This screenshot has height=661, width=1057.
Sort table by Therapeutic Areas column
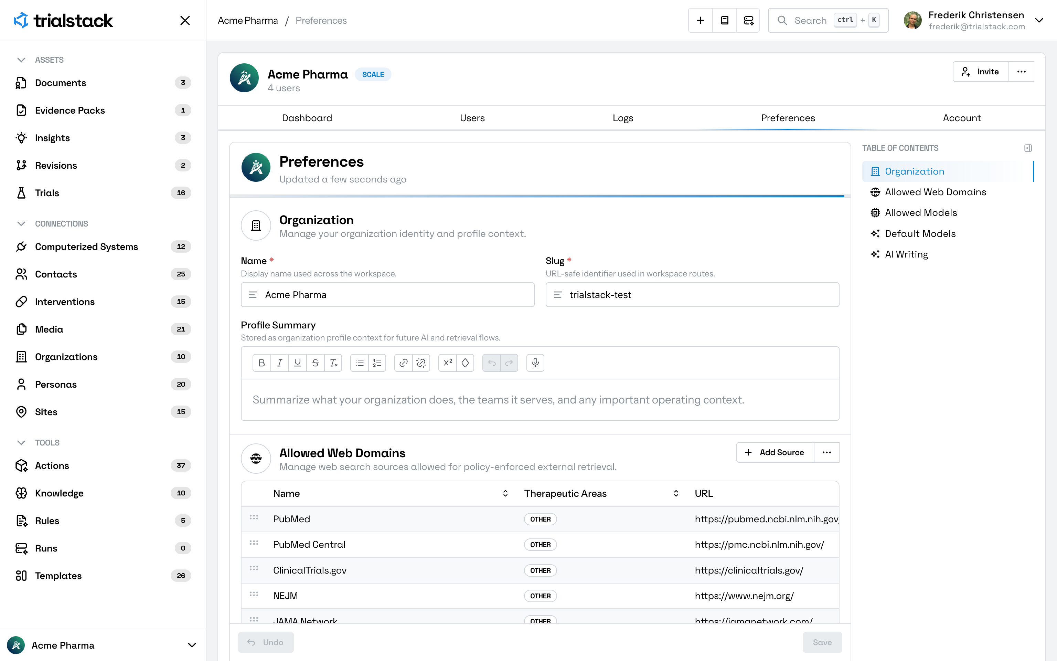click(x=676, y=494)
